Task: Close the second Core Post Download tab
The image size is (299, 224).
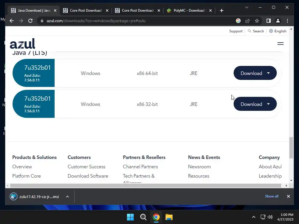Action: tap(159, 10)
